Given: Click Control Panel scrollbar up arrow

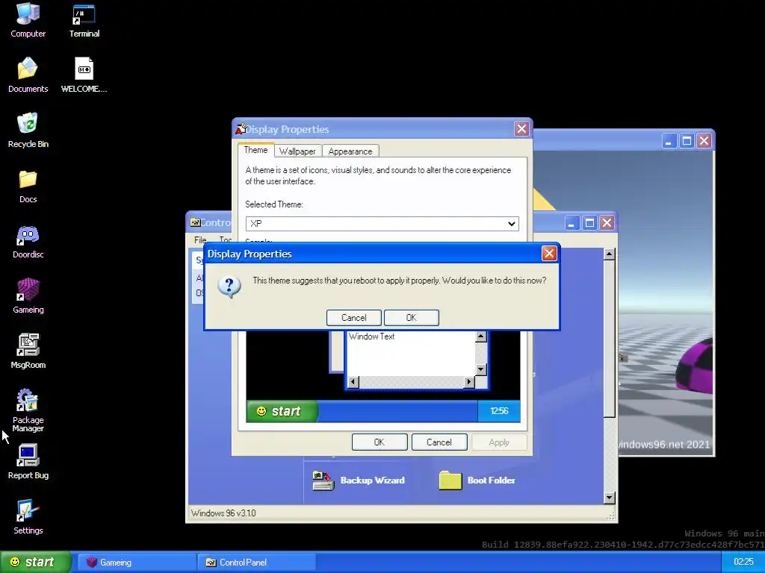Looking at the screenshot, I should (609, 254).
